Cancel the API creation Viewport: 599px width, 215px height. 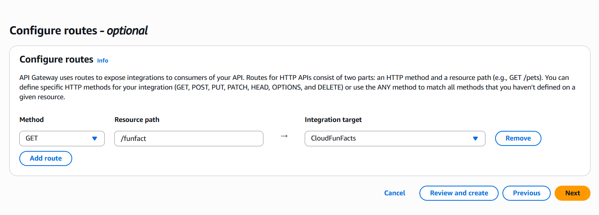coord(394,193)
